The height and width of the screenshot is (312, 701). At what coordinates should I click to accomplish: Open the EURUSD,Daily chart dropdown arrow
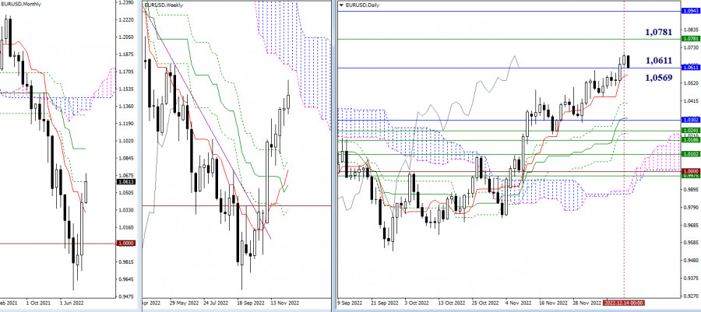(x=341, y=5)
